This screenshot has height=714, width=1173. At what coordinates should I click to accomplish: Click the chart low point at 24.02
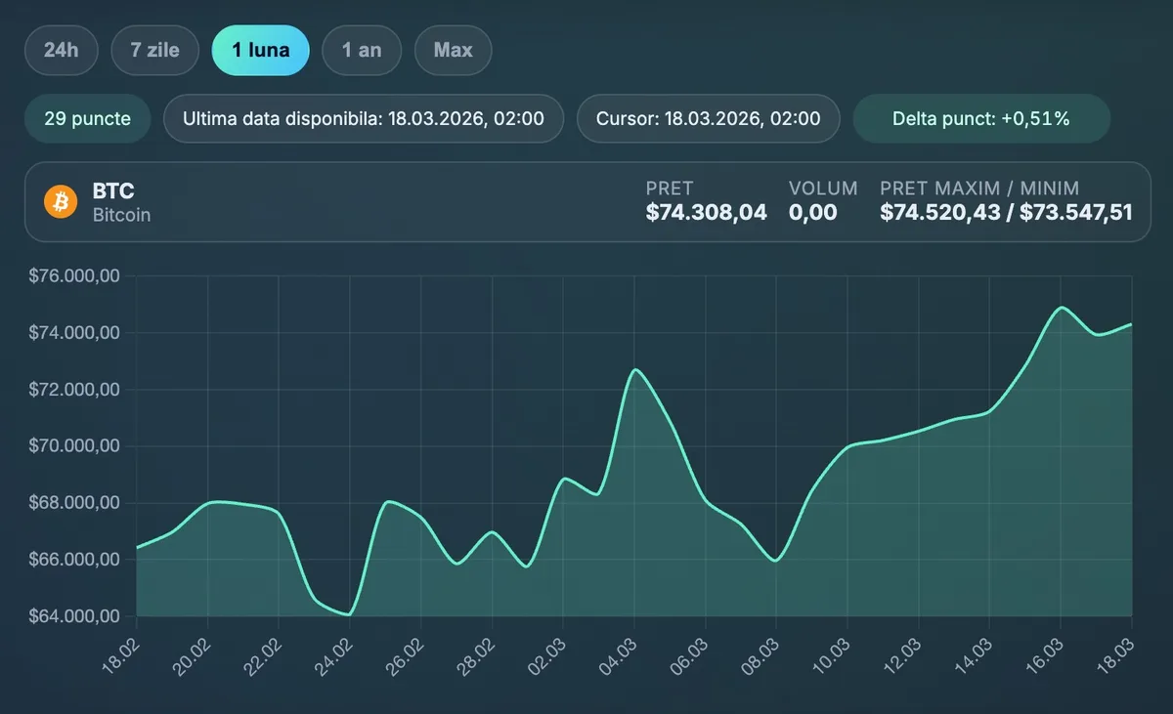click(349, 614)
